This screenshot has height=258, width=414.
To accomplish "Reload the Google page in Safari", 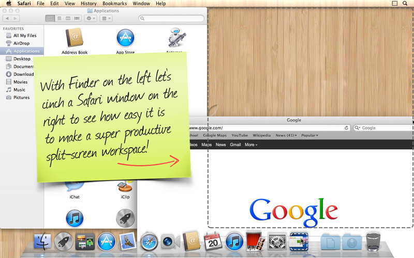I will coord(346,127).
